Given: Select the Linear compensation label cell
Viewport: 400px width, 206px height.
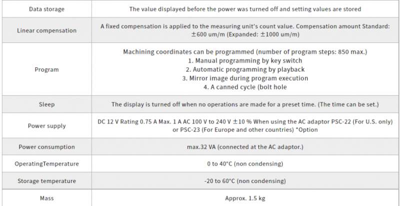Looking at the screenshot, I should click(46, 30).
